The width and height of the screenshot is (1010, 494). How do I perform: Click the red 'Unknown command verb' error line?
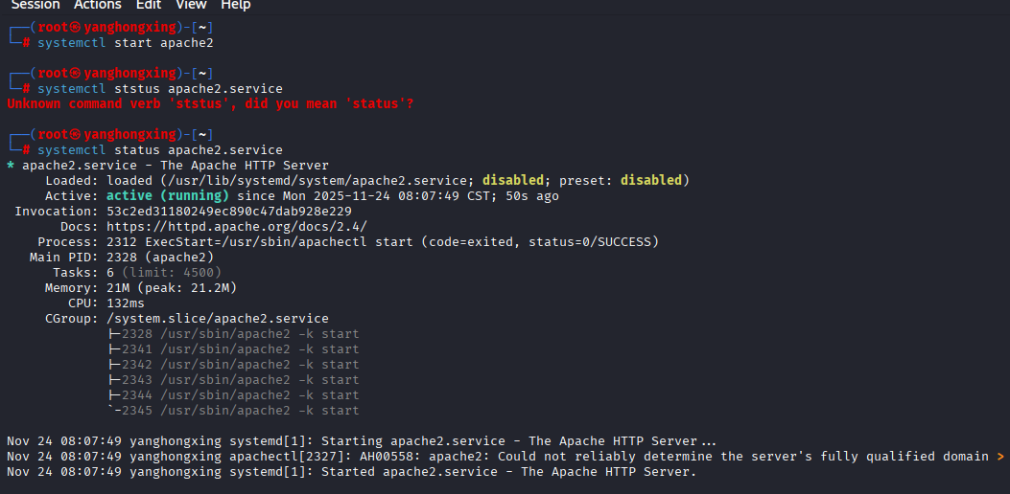[x=210, y=103]
